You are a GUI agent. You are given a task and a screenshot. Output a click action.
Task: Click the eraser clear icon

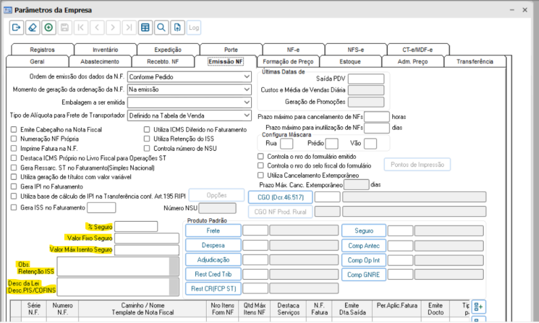click(x=32, y=28)
